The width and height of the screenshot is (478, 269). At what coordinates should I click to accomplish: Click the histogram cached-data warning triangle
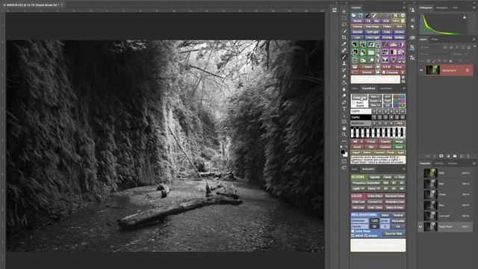[x=465, y=17]
